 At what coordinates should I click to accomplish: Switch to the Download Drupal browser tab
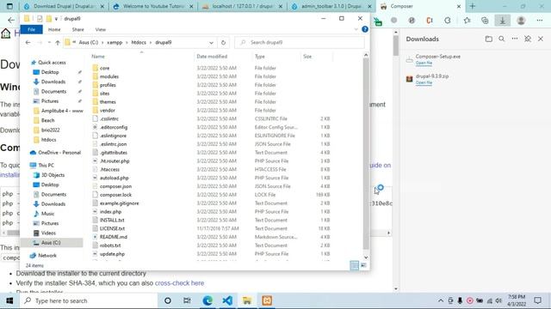point(64,6)
